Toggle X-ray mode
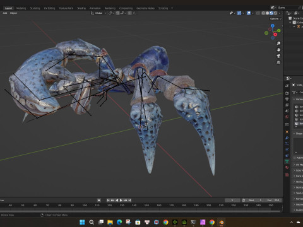 coord(258,13)
